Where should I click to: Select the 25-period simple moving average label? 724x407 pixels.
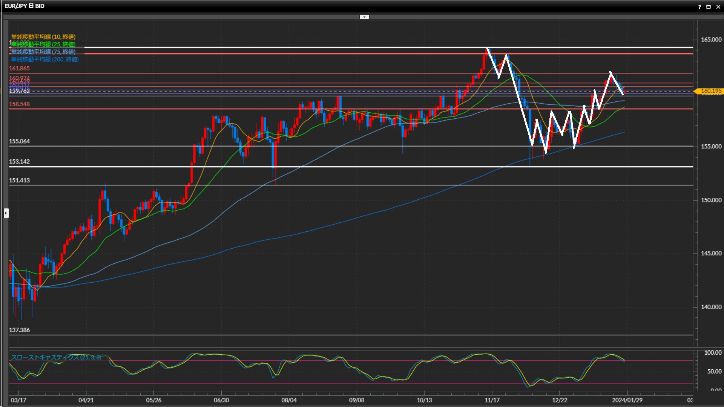coord(43,44)
